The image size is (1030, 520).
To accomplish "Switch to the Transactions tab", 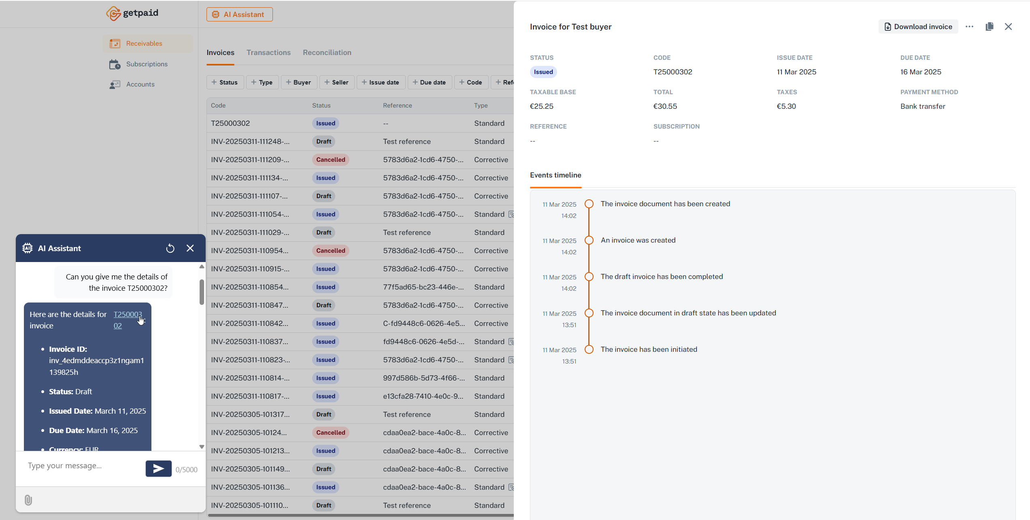I will [268, 53].
